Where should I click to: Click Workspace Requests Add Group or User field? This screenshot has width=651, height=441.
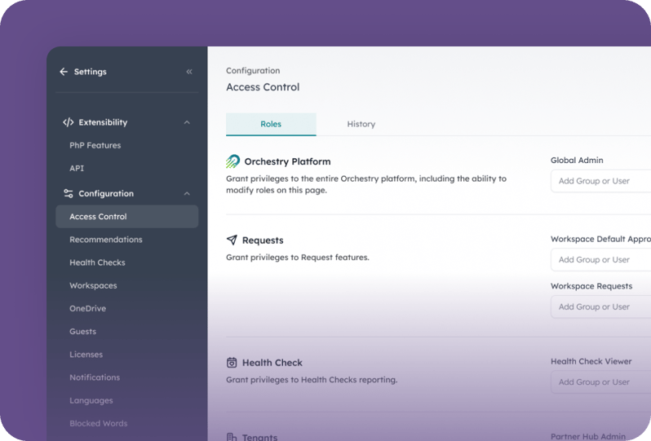click(x=600, y=306)
